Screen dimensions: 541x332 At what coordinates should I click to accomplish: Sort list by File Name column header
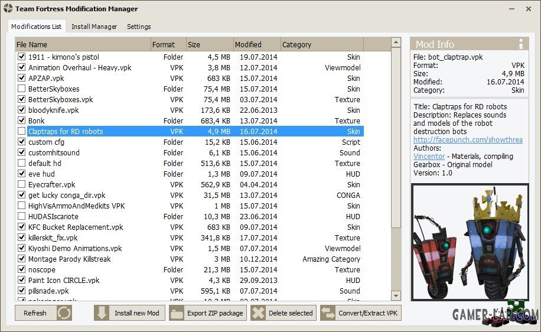pyautogui.click(x=83, y=44)
